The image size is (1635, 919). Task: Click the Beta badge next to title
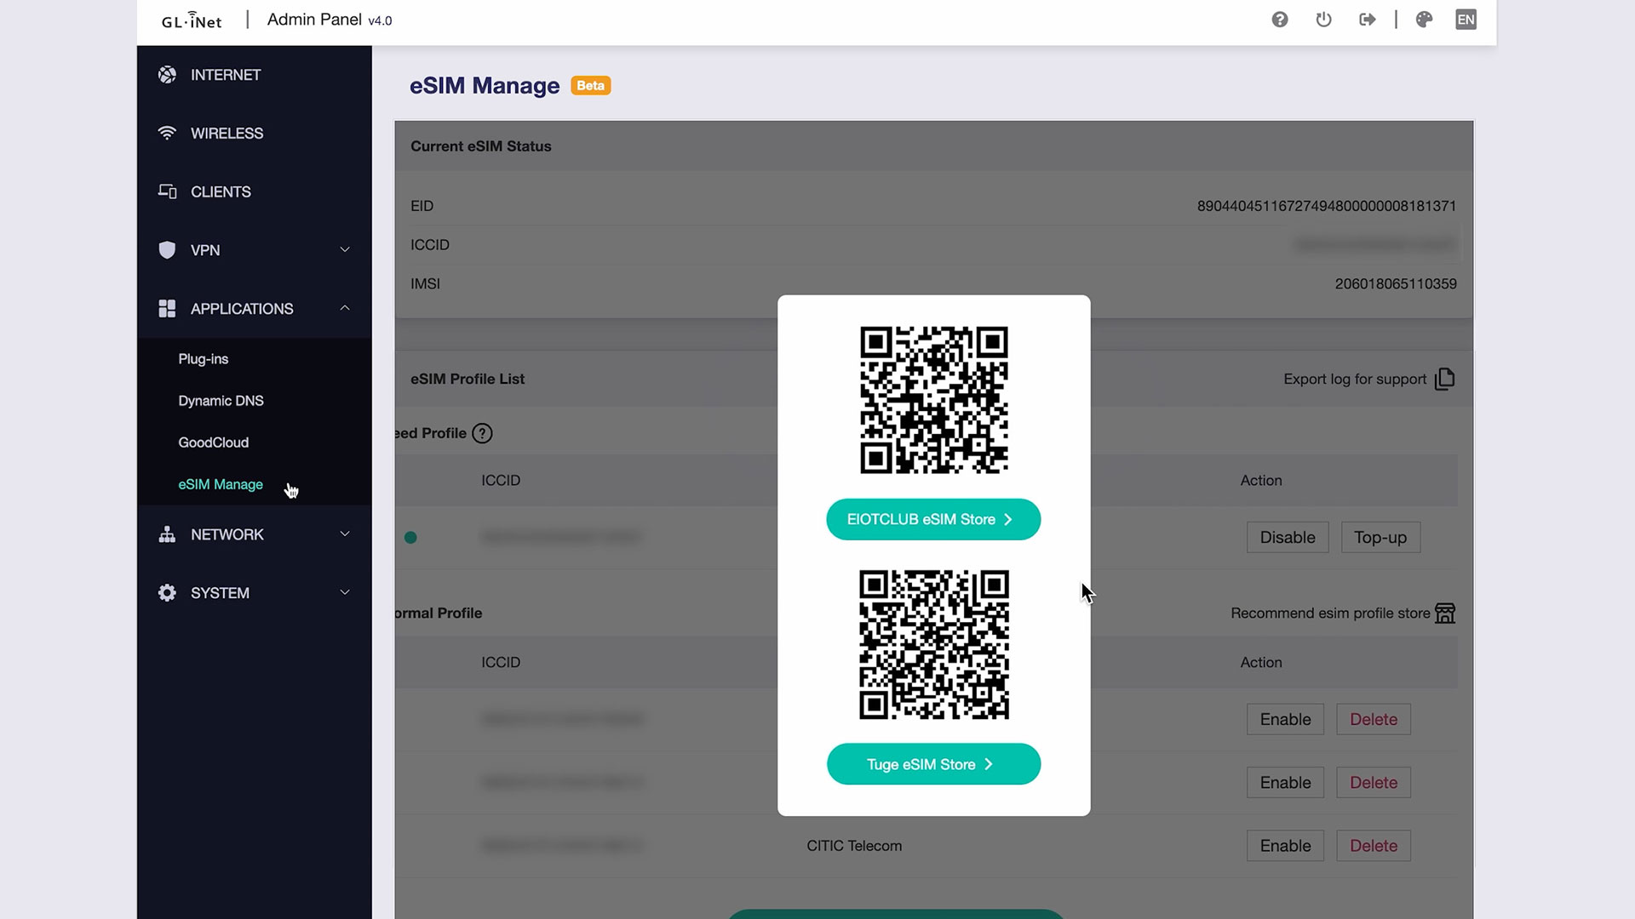590,85
